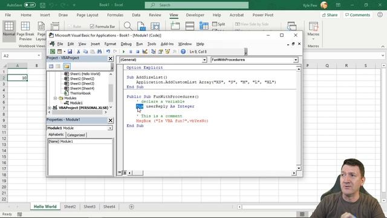Collapse the Modules folder node
Screen dimensions: 387x218
[55, 98]
